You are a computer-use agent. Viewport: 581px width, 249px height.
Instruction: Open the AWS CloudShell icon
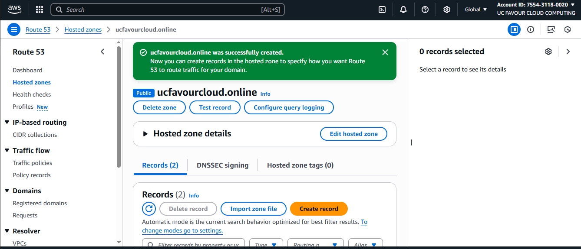click(382, 10)
